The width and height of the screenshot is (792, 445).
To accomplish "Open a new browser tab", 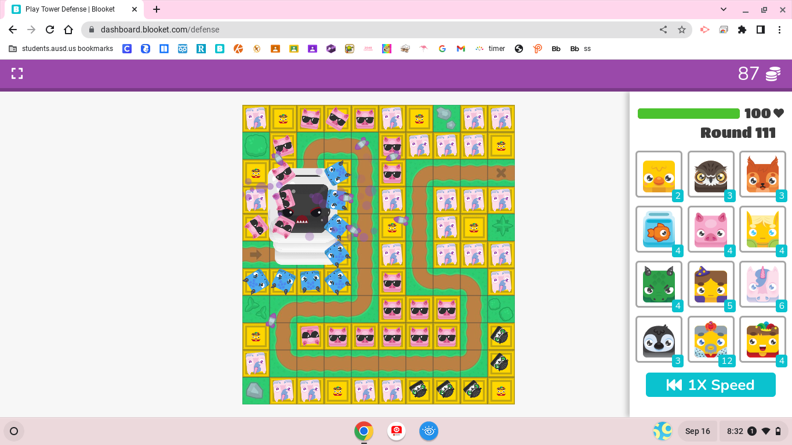I will (x=157, y=9).
